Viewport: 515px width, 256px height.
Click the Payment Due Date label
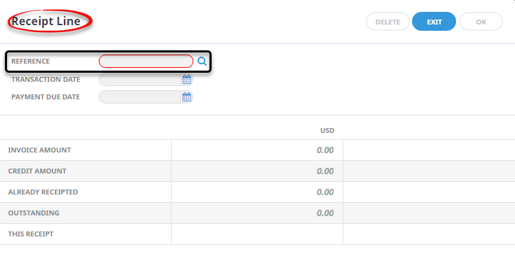(46, 97)
